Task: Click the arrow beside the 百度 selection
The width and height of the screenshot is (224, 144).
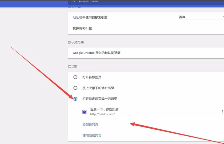Action: (x=223, y=17)
